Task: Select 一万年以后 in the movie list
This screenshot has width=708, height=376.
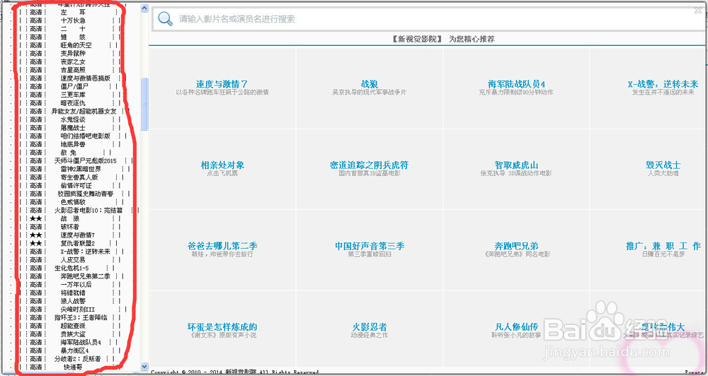Action: 76,285
